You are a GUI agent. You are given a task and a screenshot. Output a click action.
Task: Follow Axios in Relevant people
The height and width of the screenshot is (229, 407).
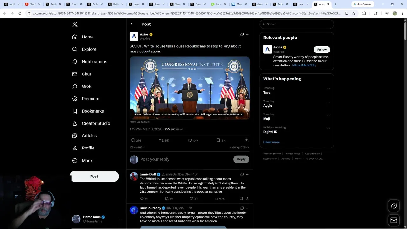tap(322, 50)
